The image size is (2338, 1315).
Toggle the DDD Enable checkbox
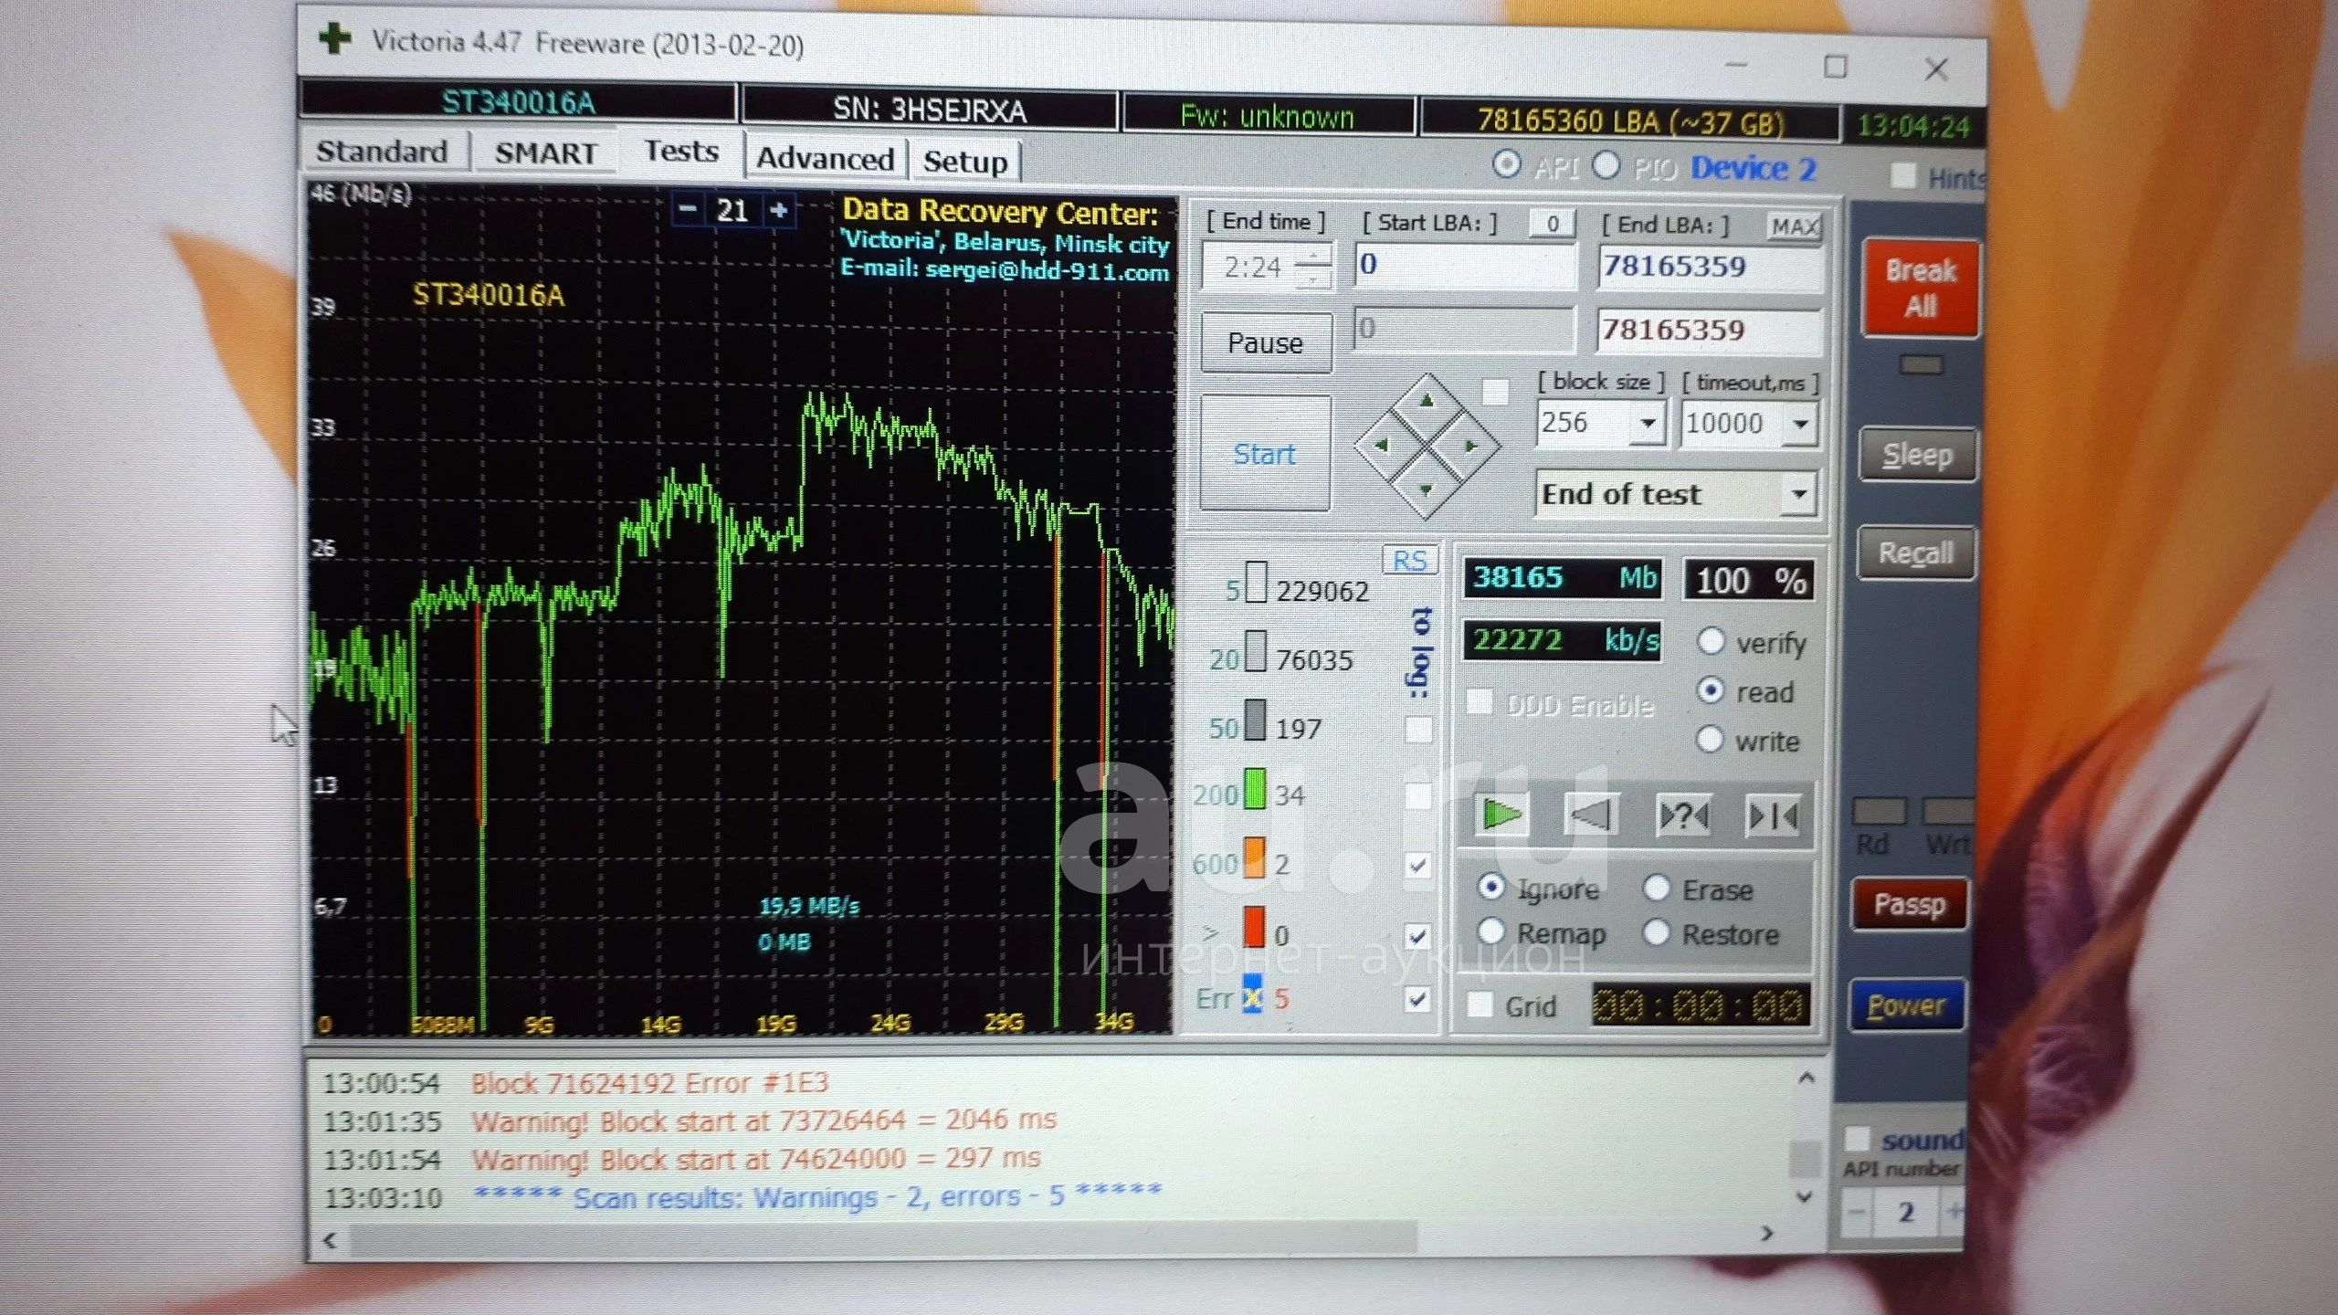1479,701
